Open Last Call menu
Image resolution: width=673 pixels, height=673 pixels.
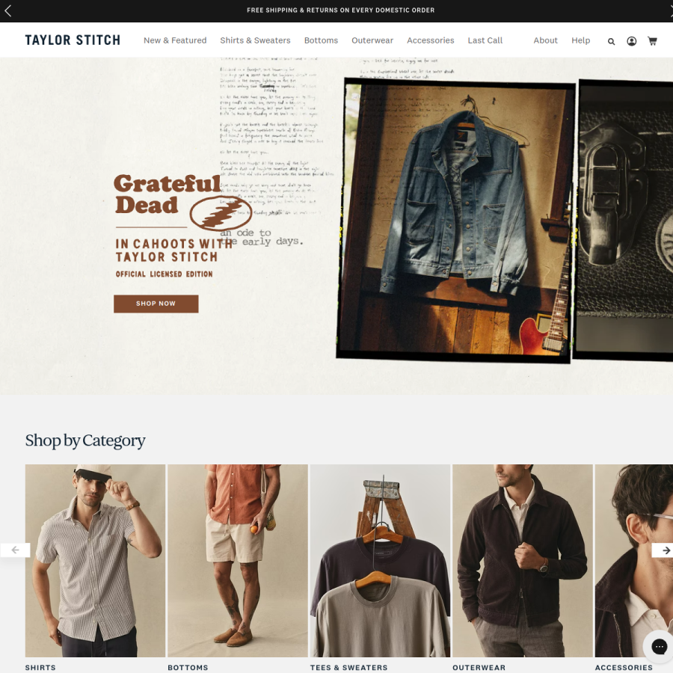pyautogui.click(x=485, y=40)
